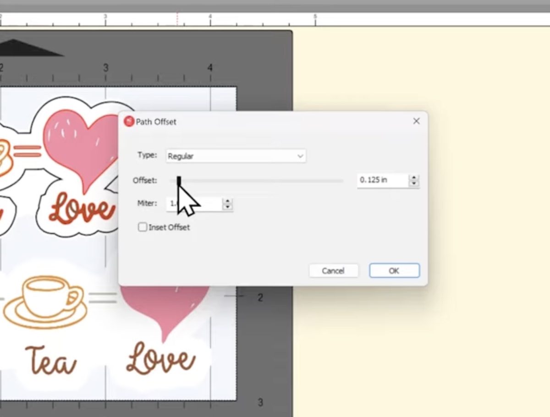Viewport: 550px width, 417px height.
Task: Click the Miter value field
Action: coord(194,203)
